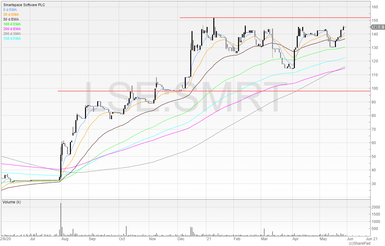Click the tallest volume bar in late July

(x=61, y=220)
